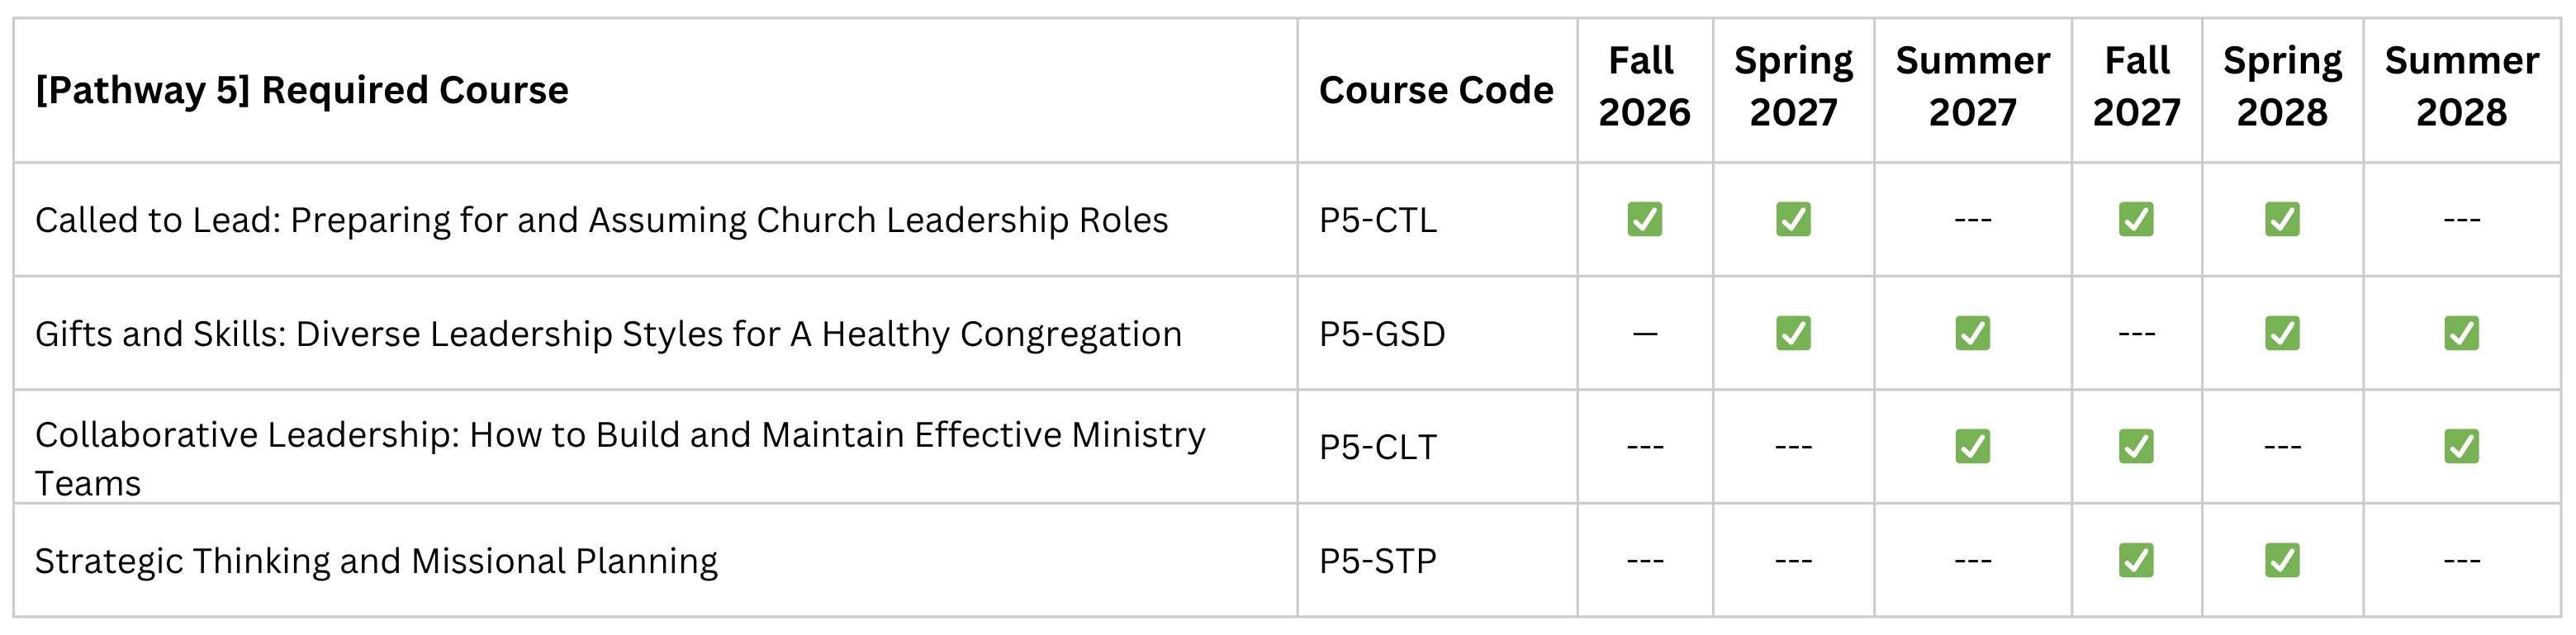
Task: Open the Strategic Thinking and Missional Planning course
Action: (376, 561)
